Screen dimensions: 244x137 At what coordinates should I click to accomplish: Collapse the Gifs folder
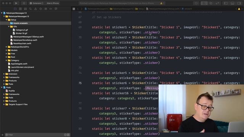click(x=9, y=27)
